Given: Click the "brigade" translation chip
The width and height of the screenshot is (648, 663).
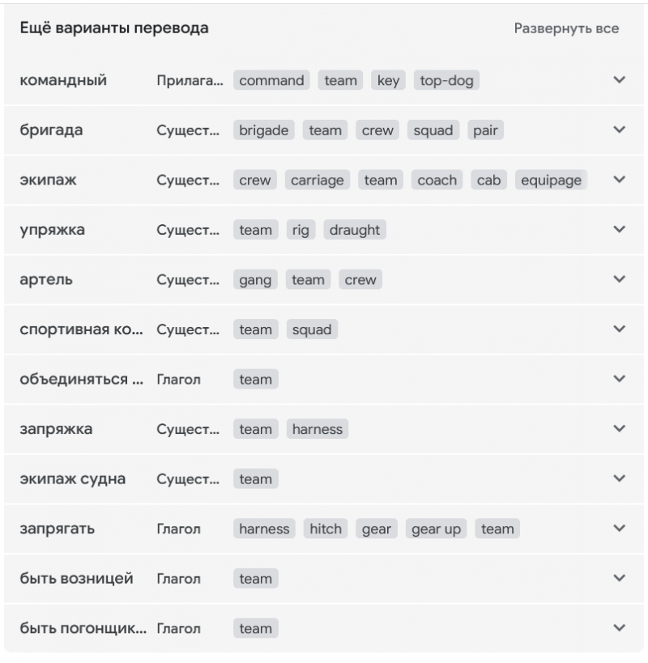Looking at the screenshot, I should tap(264, 130).
